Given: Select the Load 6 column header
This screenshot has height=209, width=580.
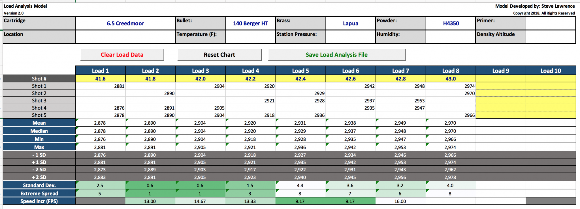Looking at the screenshot, I should pyautogui.click(x=351, y=71).
